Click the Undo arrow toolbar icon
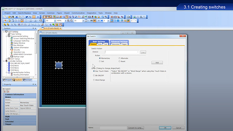 point(27,17)
